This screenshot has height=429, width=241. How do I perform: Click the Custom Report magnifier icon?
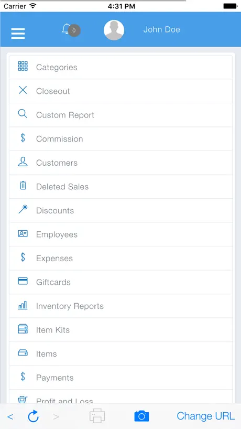(23, 114)
